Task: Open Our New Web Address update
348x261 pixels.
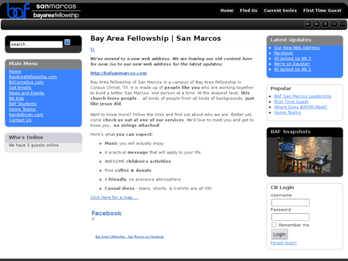Action: pos(297,47)
